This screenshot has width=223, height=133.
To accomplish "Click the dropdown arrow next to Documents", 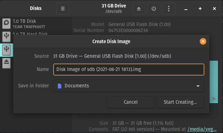I will 198,86.
